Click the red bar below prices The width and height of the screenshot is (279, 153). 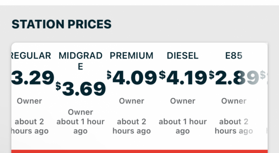click(x=139, y=151)
